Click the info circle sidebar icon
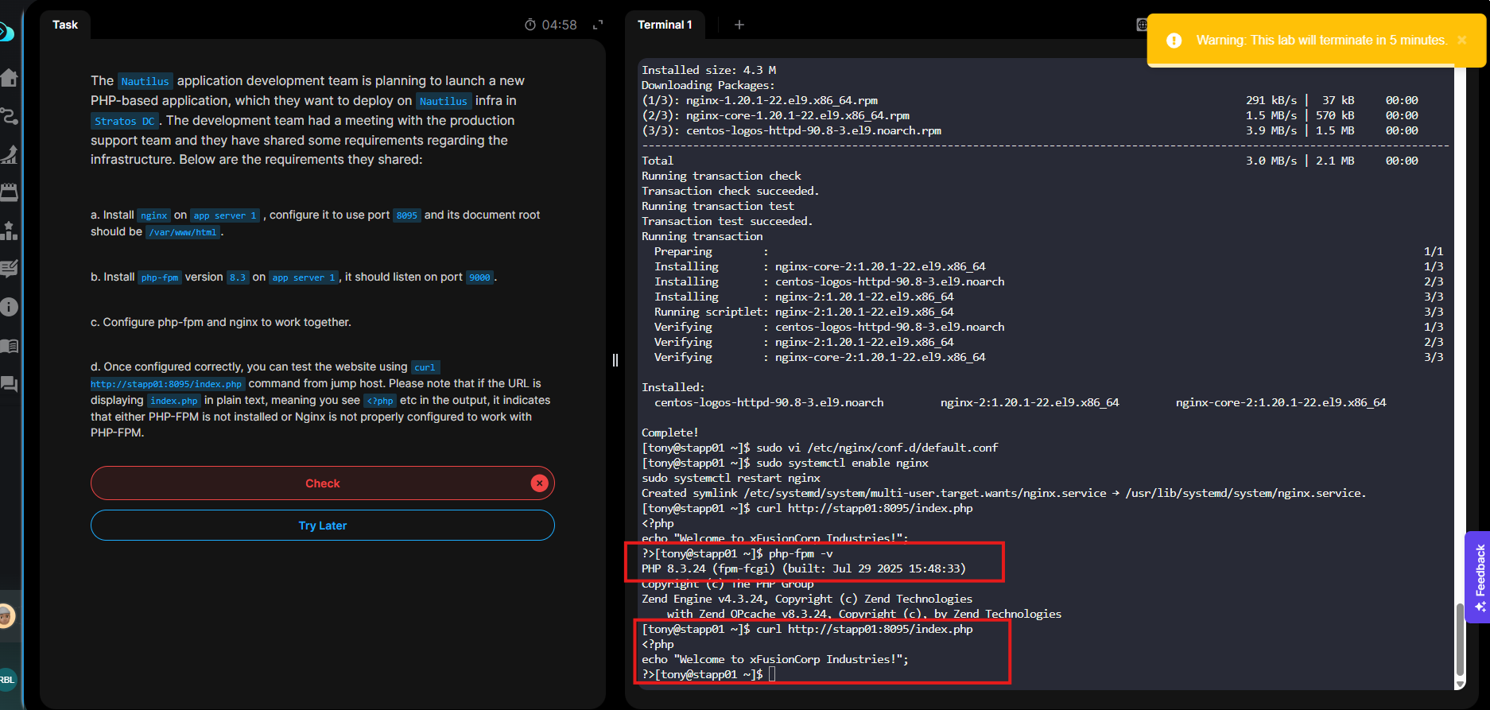1490x710 pixels. pos(9,307)
